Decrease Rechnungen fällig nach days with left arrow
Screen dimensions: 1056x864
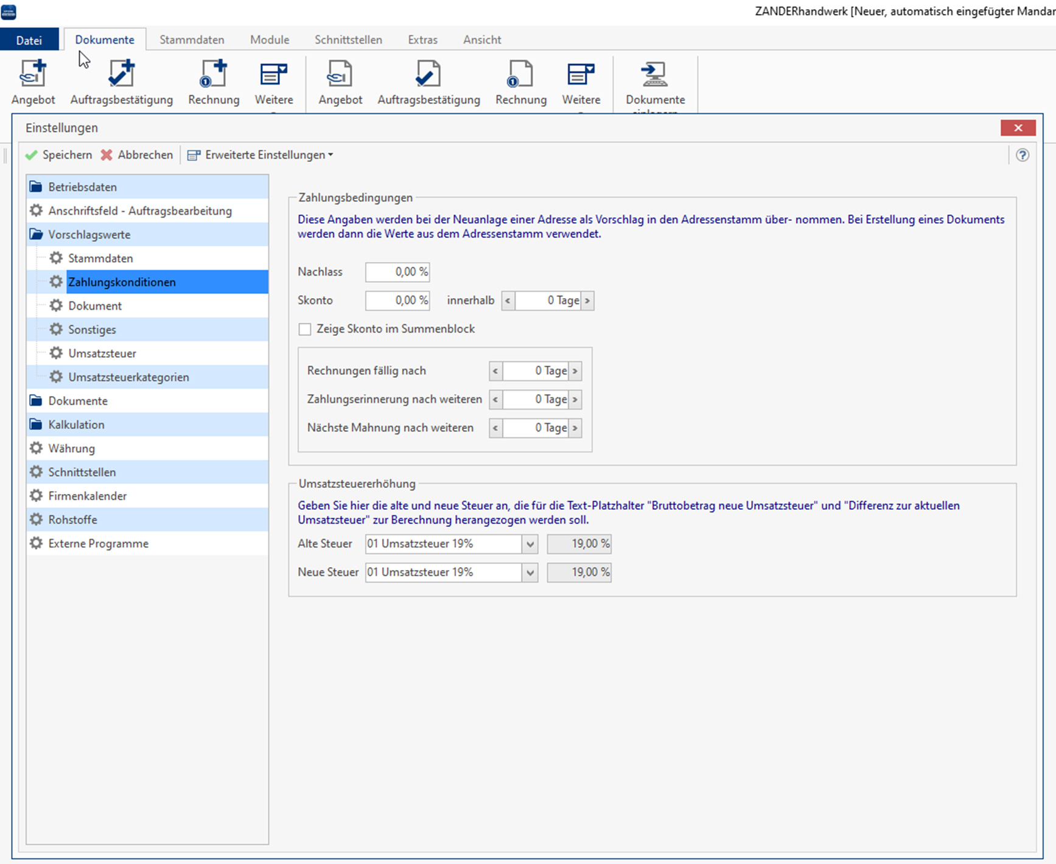tap(495, 371)
